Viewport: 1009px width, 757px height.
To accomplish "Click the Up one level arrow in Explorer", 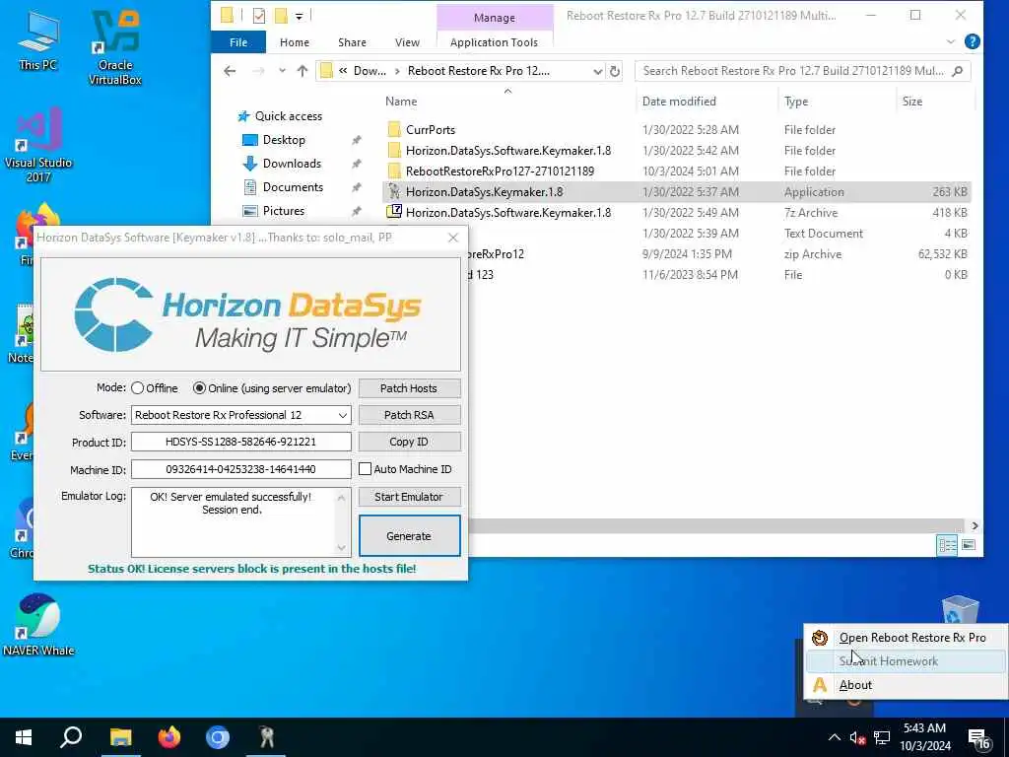I will click(303, 71).
